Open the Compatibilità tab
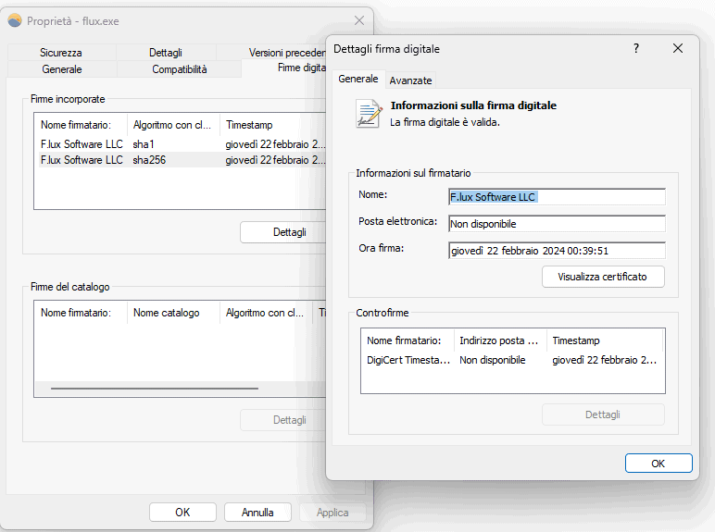 click(179, 69)
